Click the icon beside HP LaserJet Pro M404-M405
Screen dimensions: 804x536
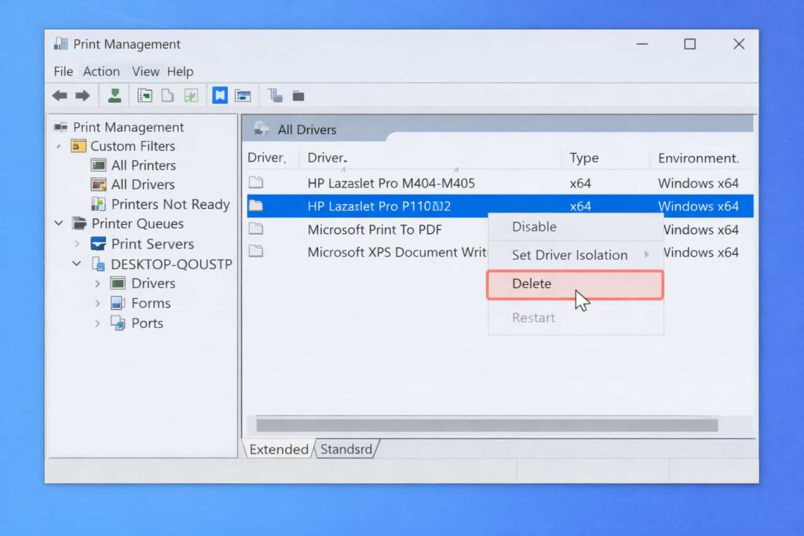[x=256, y=183]
